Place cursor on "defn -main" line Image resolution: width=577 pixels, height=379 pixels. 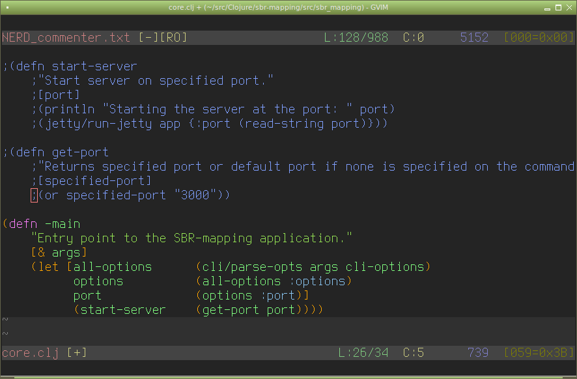point(45,224)
